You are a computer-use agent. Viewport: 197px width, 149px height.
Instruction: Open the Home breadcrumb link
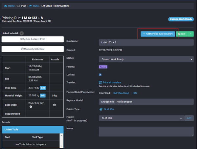(x=11, y=6)
